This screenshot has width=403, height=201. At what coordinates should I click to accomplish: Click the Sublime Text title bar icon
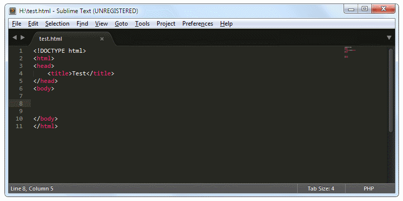click(12, 11)
